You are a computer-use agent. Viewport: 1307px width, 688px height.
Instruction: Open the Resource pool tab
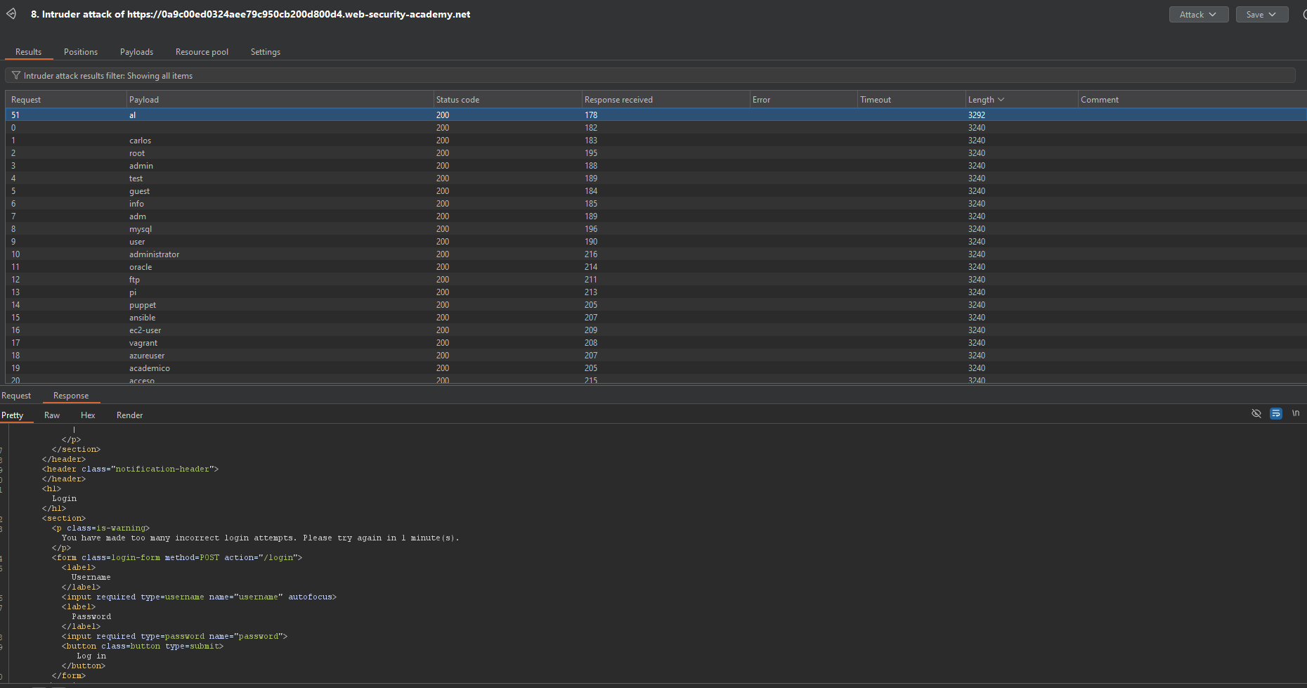[x=202, y=52]
